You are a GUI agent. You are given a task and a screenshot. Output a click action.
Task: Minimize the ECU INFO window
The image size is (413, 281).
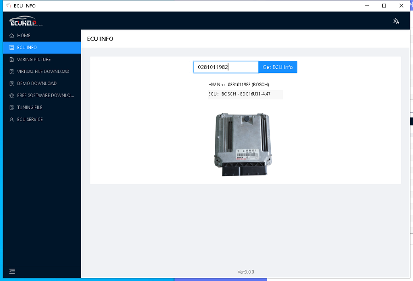click(367, 6)
